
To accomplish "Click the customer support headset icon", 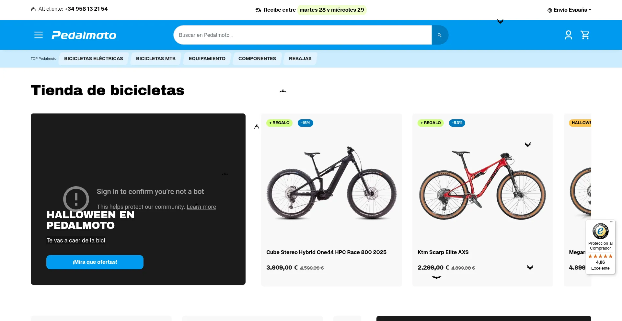I will (x=33, y=9).
